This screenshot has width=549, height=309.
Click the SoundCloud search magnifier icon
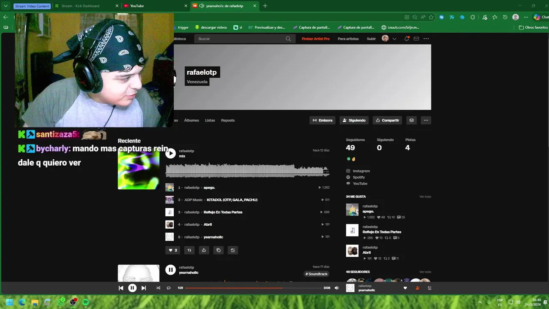(288, 39)
